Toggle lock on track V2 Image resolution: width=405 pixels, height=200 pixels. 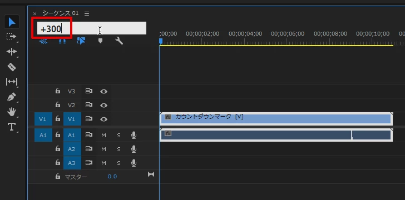coord(58,105)
